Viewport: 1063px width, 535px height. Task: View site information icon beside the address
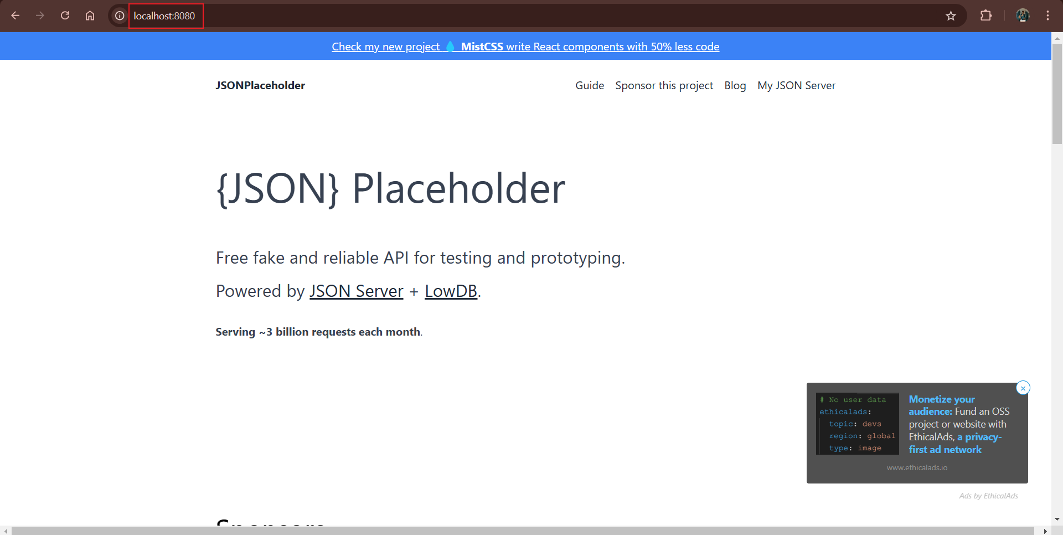pos(120,16)
